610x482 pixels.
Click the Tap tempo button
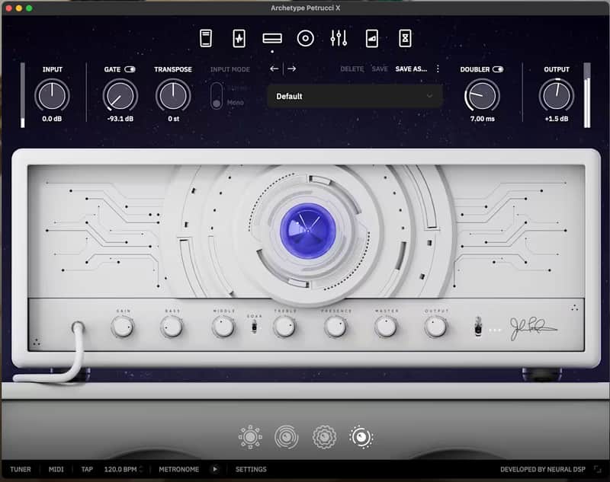click(87, 469)
